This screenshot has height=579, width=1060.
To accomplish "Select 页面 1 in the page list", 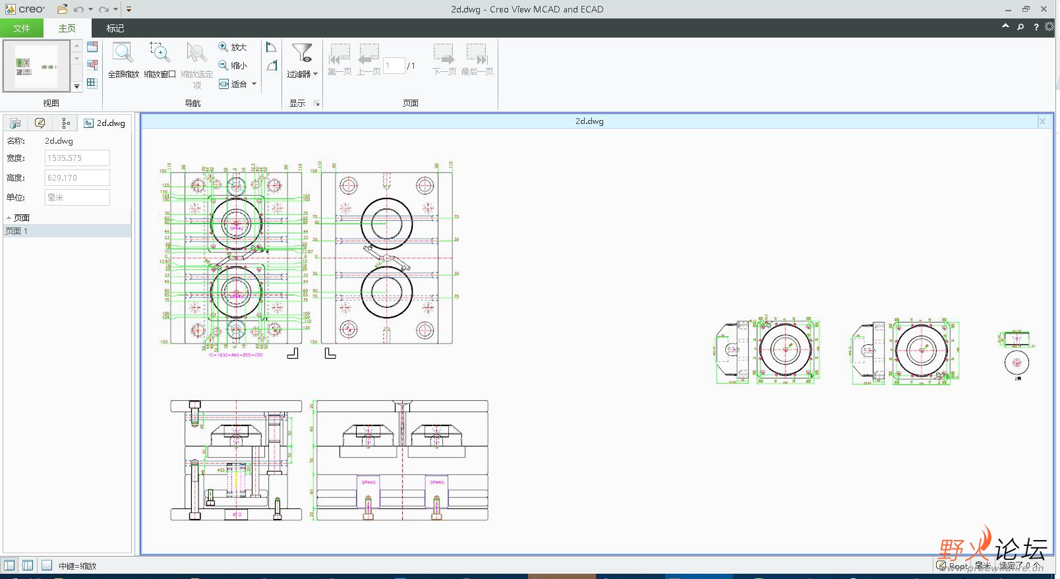I will pyautogui.click(x=67, y=231).
